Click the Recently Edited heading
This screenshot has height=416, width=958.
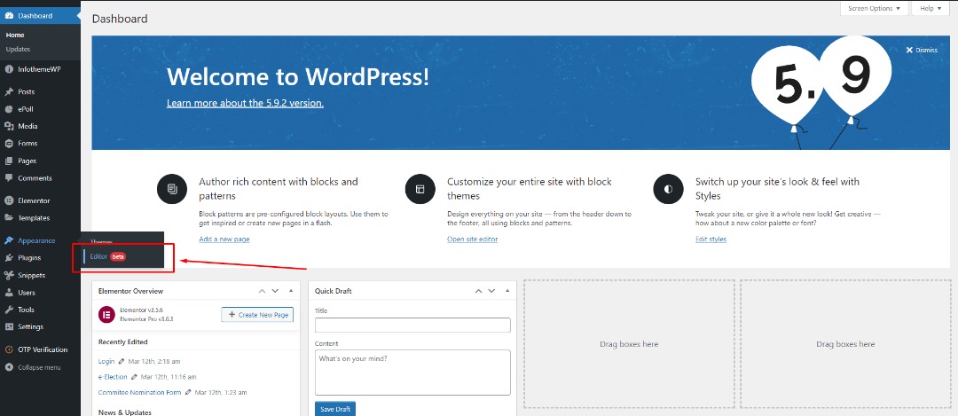tap(122, 341)
